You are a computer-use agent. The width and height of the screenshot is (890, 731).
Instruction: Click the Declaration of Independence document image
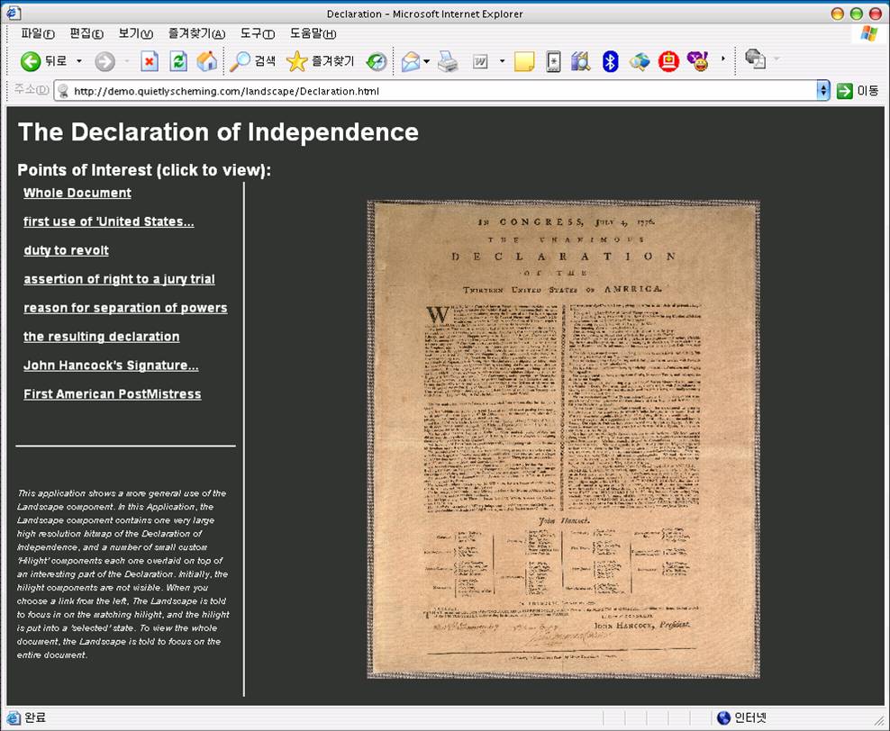563,439
